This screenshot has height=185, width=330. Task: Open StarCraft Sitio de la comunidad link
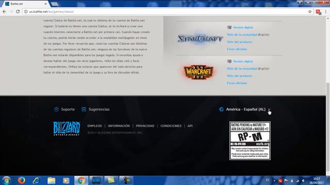tap(242, 34)
